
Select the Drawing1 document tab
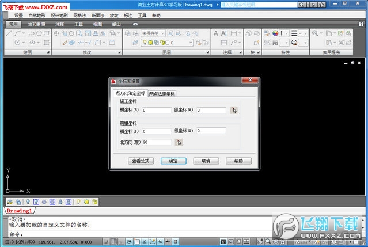point(19,211)
